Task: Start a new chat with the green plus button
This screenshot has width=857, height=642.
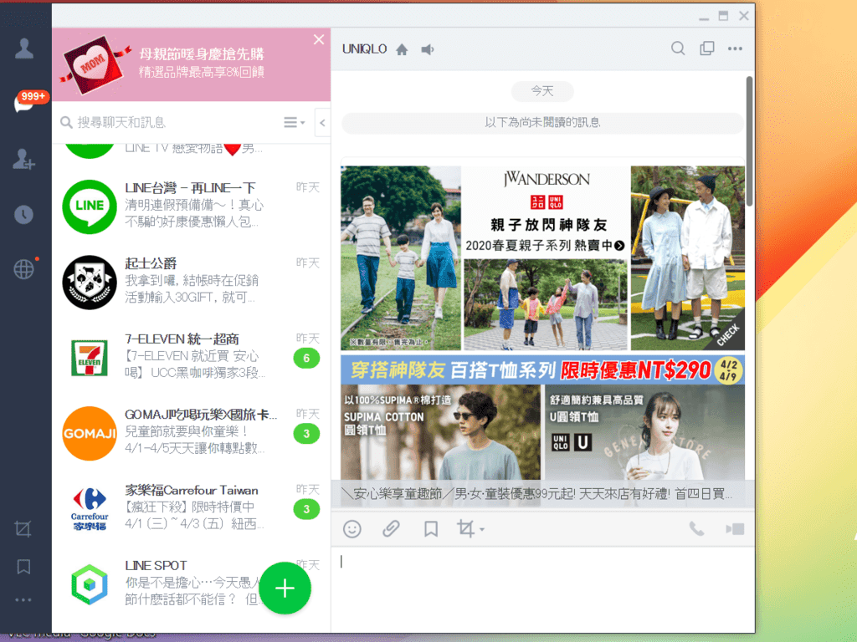Action: (x=285, y=588)
